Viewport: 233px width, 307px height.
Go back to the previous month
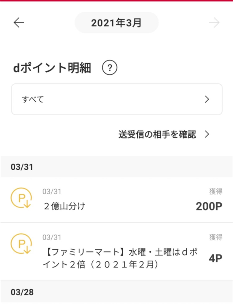click(x=19, y=23)
